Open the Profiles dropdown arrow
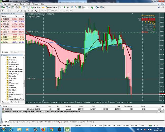The height and width of the screenshot is (132, 165). pos(9,7)
